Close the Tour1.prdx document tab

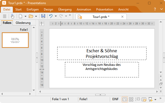coord(122,17)
